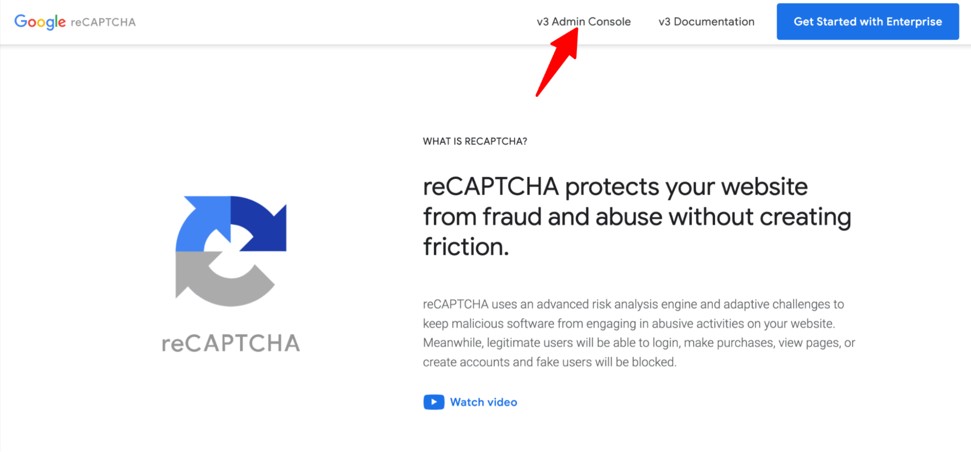Click the Google logo in the header
The image size is (971, 452).
[39, 21]
